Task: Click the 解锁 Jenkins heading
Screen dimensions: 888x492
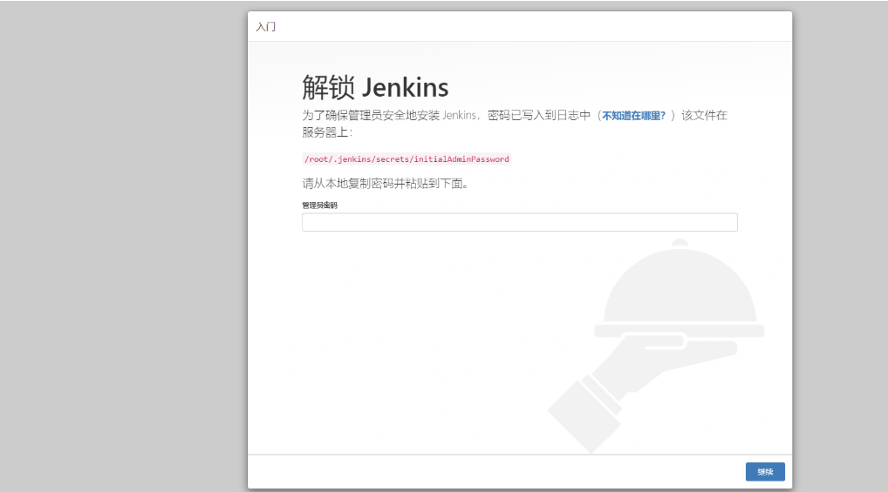Action: (x=375, y=88)
